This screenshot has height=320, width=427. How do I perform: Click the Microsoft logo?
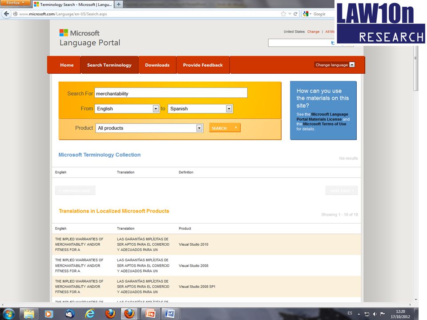[79, 33]
